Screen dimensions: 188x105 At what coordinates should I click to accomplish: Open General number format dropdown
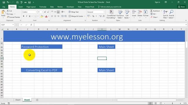[x=104, y=12]
